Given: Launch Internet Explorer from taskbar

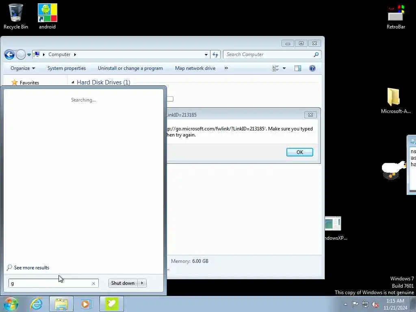Looking at the screenshot, I should tap(36, 304).
